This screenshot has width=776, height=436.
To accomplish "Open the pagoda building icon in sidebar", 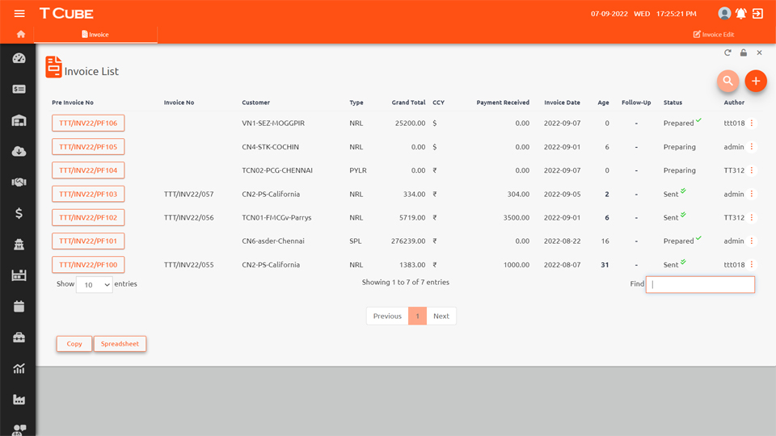I will point(19,244).
